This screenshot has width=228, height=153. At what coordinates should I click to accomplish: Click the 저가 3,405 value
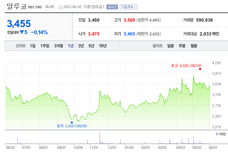(129, 34)
